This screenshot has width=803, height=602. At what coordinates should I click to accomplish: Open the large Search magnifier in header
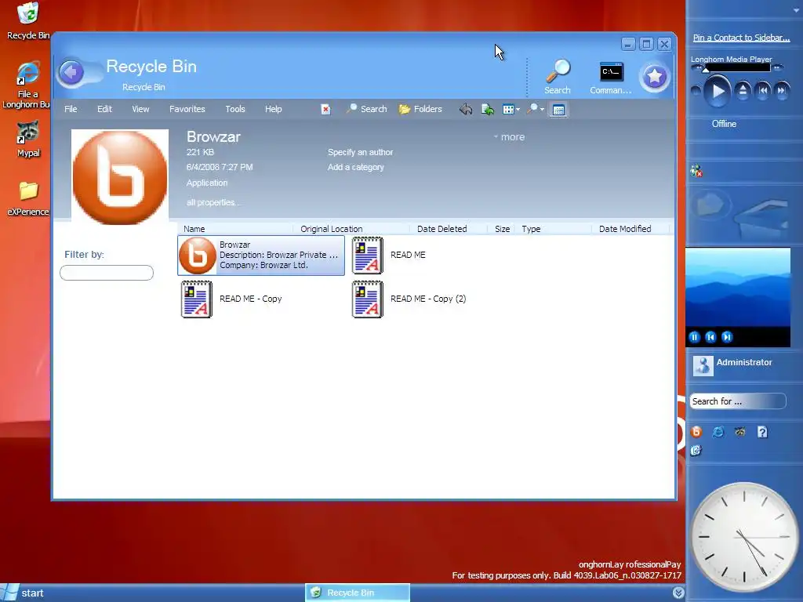click(x=558, y=77)
